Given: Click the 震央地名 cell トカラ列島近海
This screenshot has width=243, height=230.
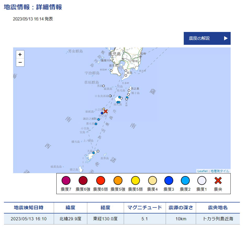Looking at the screenshot, I should point(218,219).
